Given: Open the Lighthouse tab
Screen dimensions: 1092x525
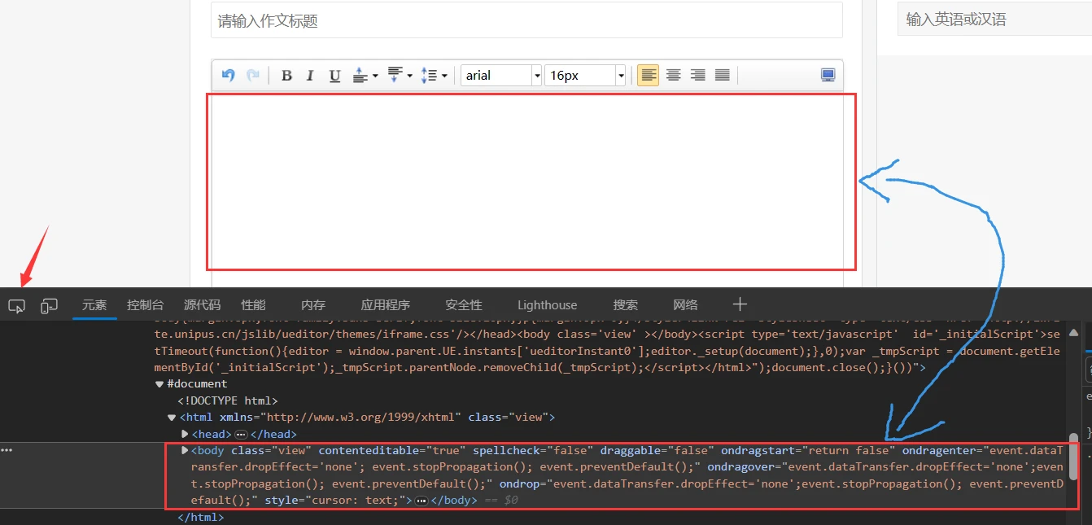Looking at the screenshot, I should coord(547,305).
